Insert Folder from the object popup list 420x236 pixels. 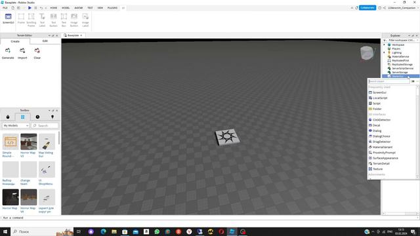click(377, 109)
